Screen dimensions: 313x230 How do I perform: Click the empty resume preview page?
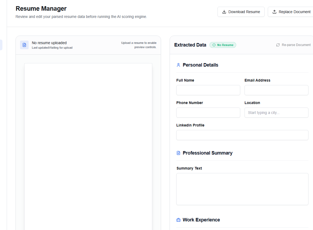[88, 147]
